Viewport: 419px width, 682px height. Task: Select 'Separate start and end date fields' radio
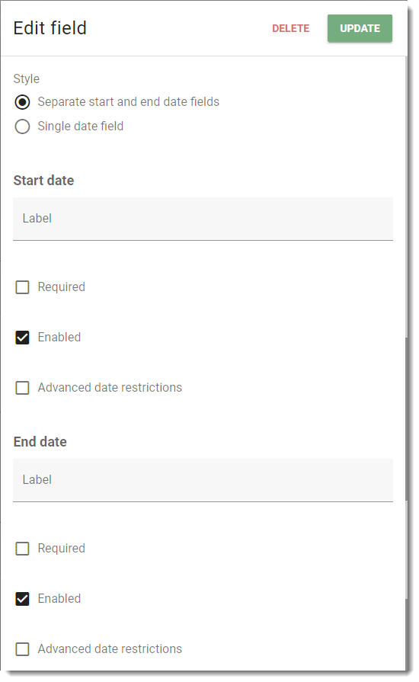[22, 102]
